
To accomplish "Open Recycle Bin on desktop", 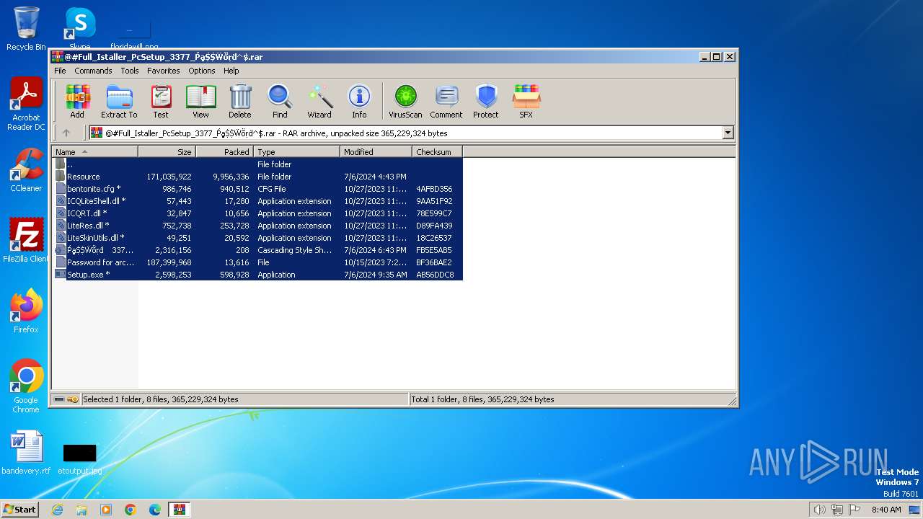I will tap(26, 29).
